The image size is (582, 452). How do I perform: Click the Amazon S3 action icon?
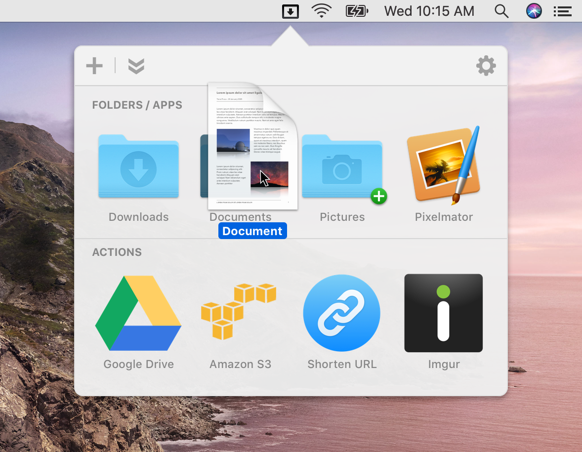tap(239, 311)
